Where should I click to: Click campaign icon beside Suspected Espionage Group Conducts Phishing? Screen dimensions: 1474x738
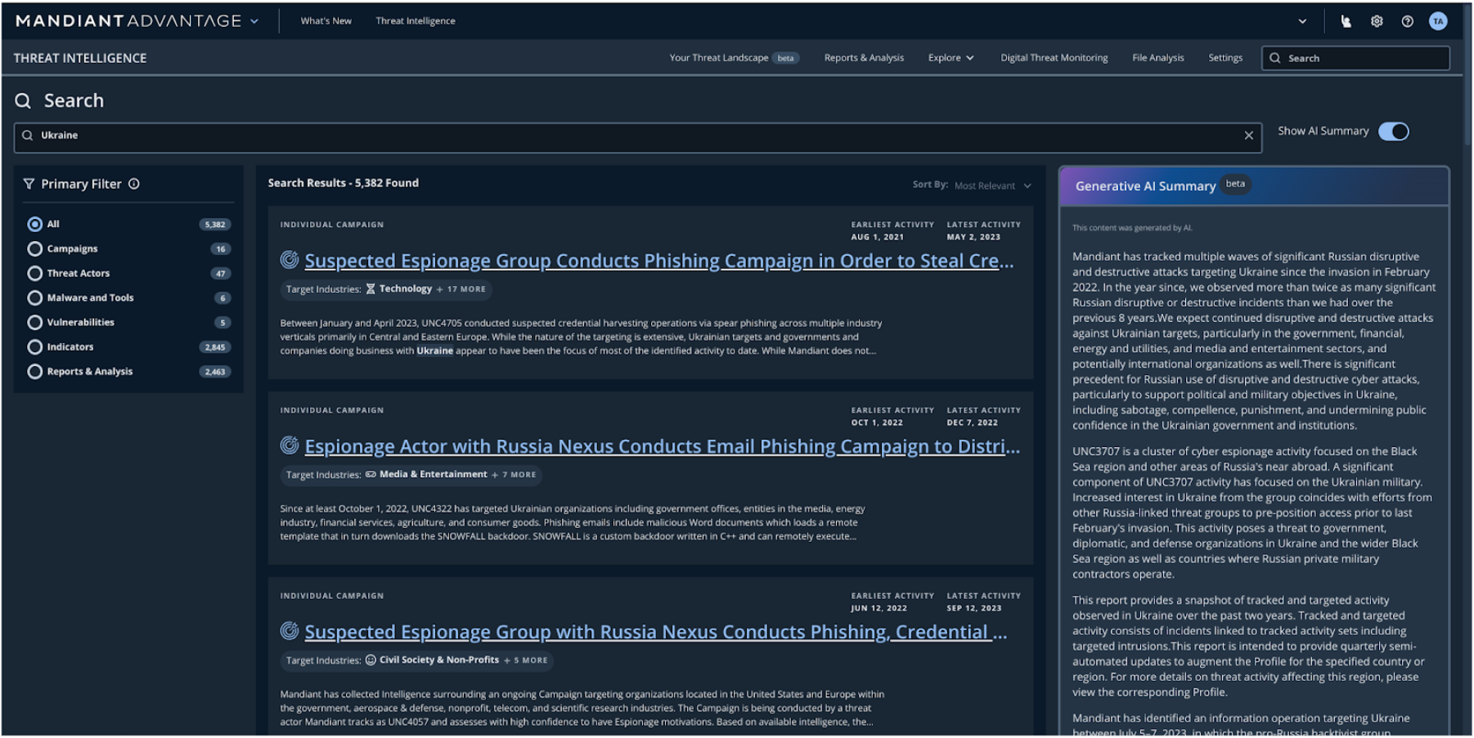290,260
